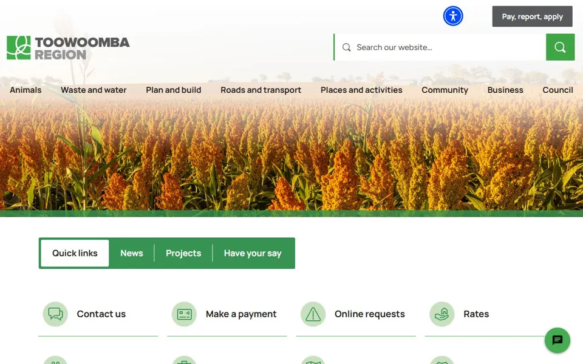
Task: Click the Online requests warning icon
Action: click(x=313, y=314)
